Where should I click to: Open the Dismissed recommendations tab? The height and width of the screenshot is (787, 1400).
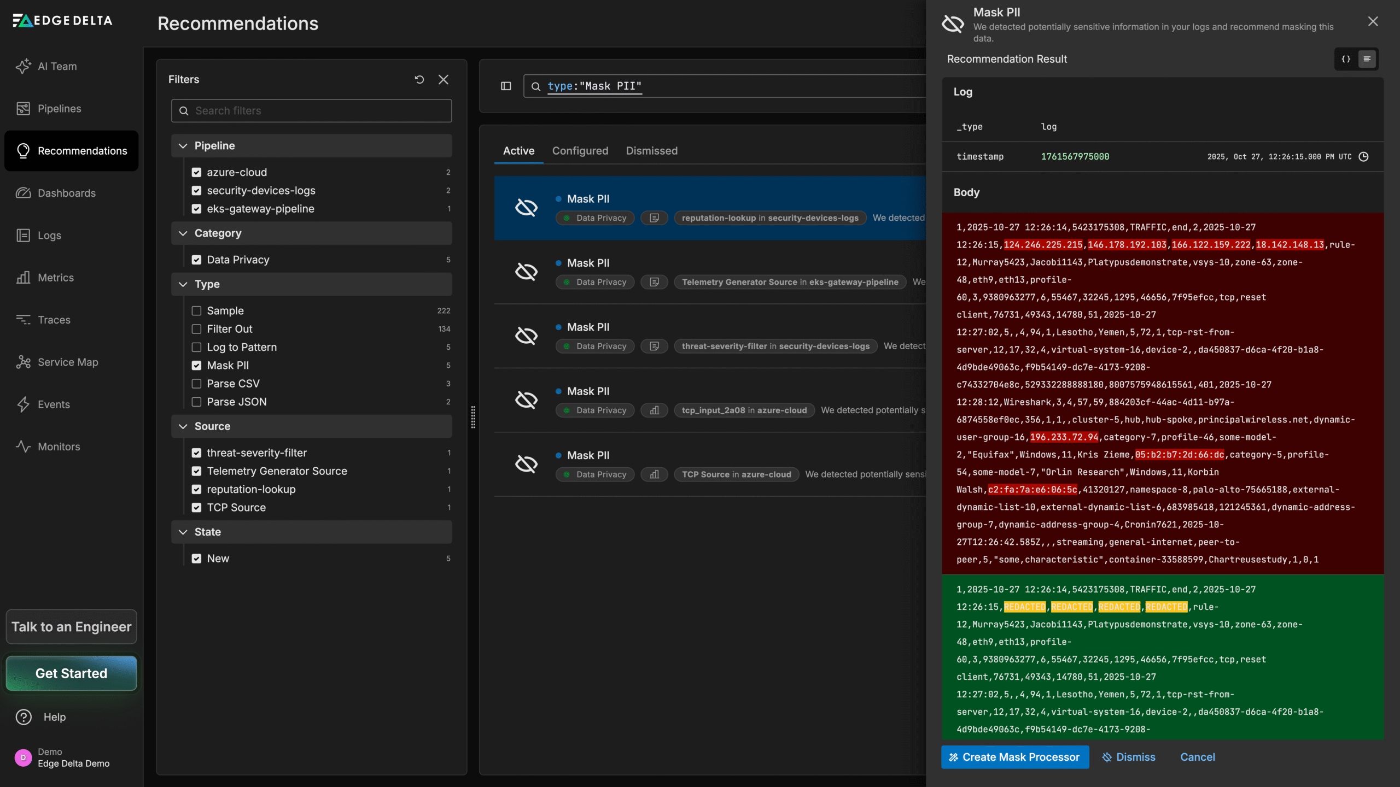click(x=651, y=151)
